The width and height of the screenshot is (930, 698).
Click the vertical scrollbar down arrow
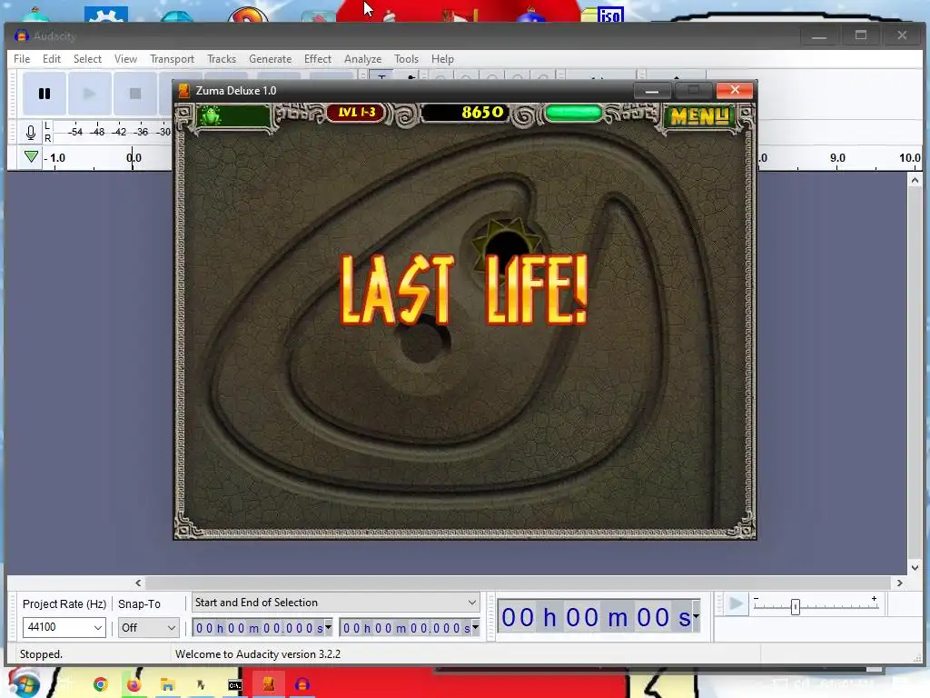coord(915,568)
